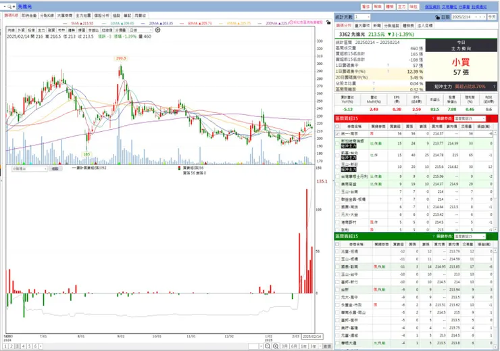Open the small combo box left of zoom-out
Viewport: 500px width, 351px height.
click(255, 346)
